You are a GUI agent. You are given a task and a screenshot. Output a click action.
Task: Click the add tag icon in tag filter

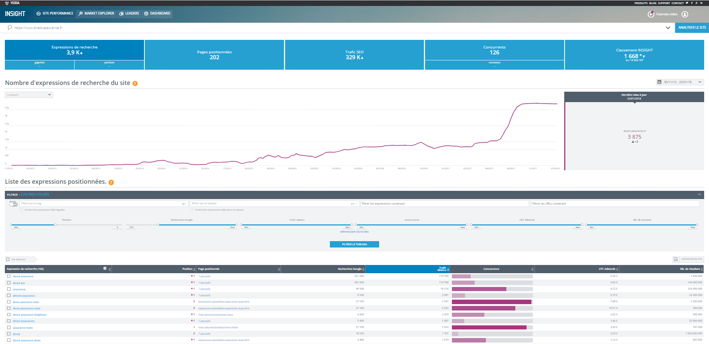click(x=184, y=204)
